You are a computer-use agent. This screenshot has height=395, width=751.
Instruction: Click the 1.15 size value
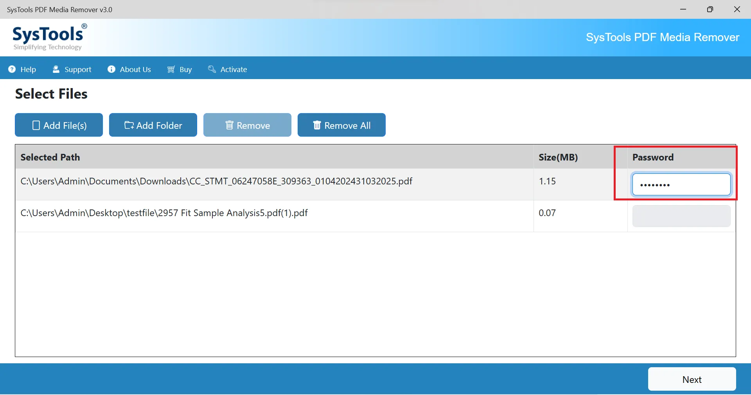click(x=547, y=181)
